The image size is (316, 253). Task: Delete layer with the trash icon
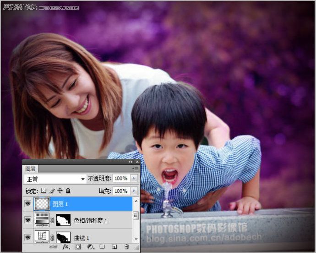pos(126,247)
